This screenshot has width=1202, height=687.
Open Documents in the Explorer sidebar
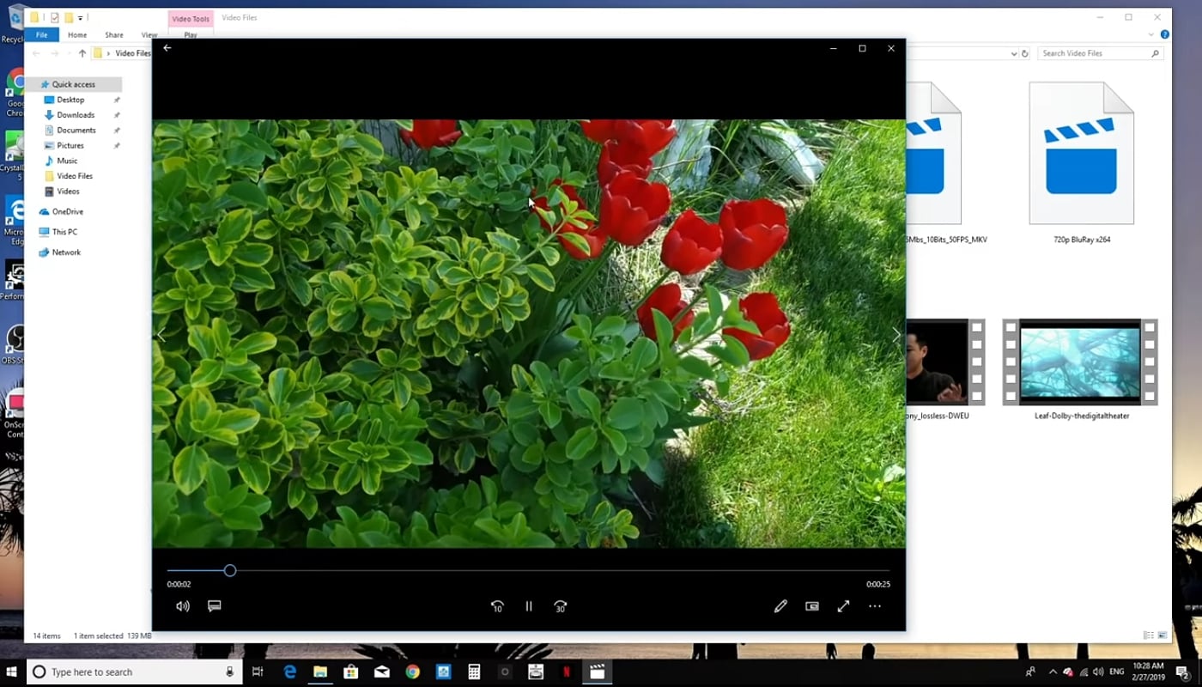pyautogui.click(x=76, y=131)
